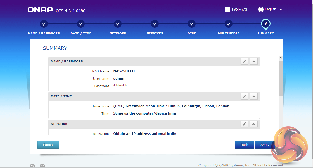Click the Cancel button

tap(48, 145)
